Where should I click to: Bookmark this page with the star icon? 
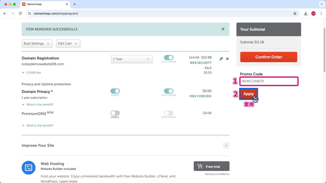[x=295, y=13]
